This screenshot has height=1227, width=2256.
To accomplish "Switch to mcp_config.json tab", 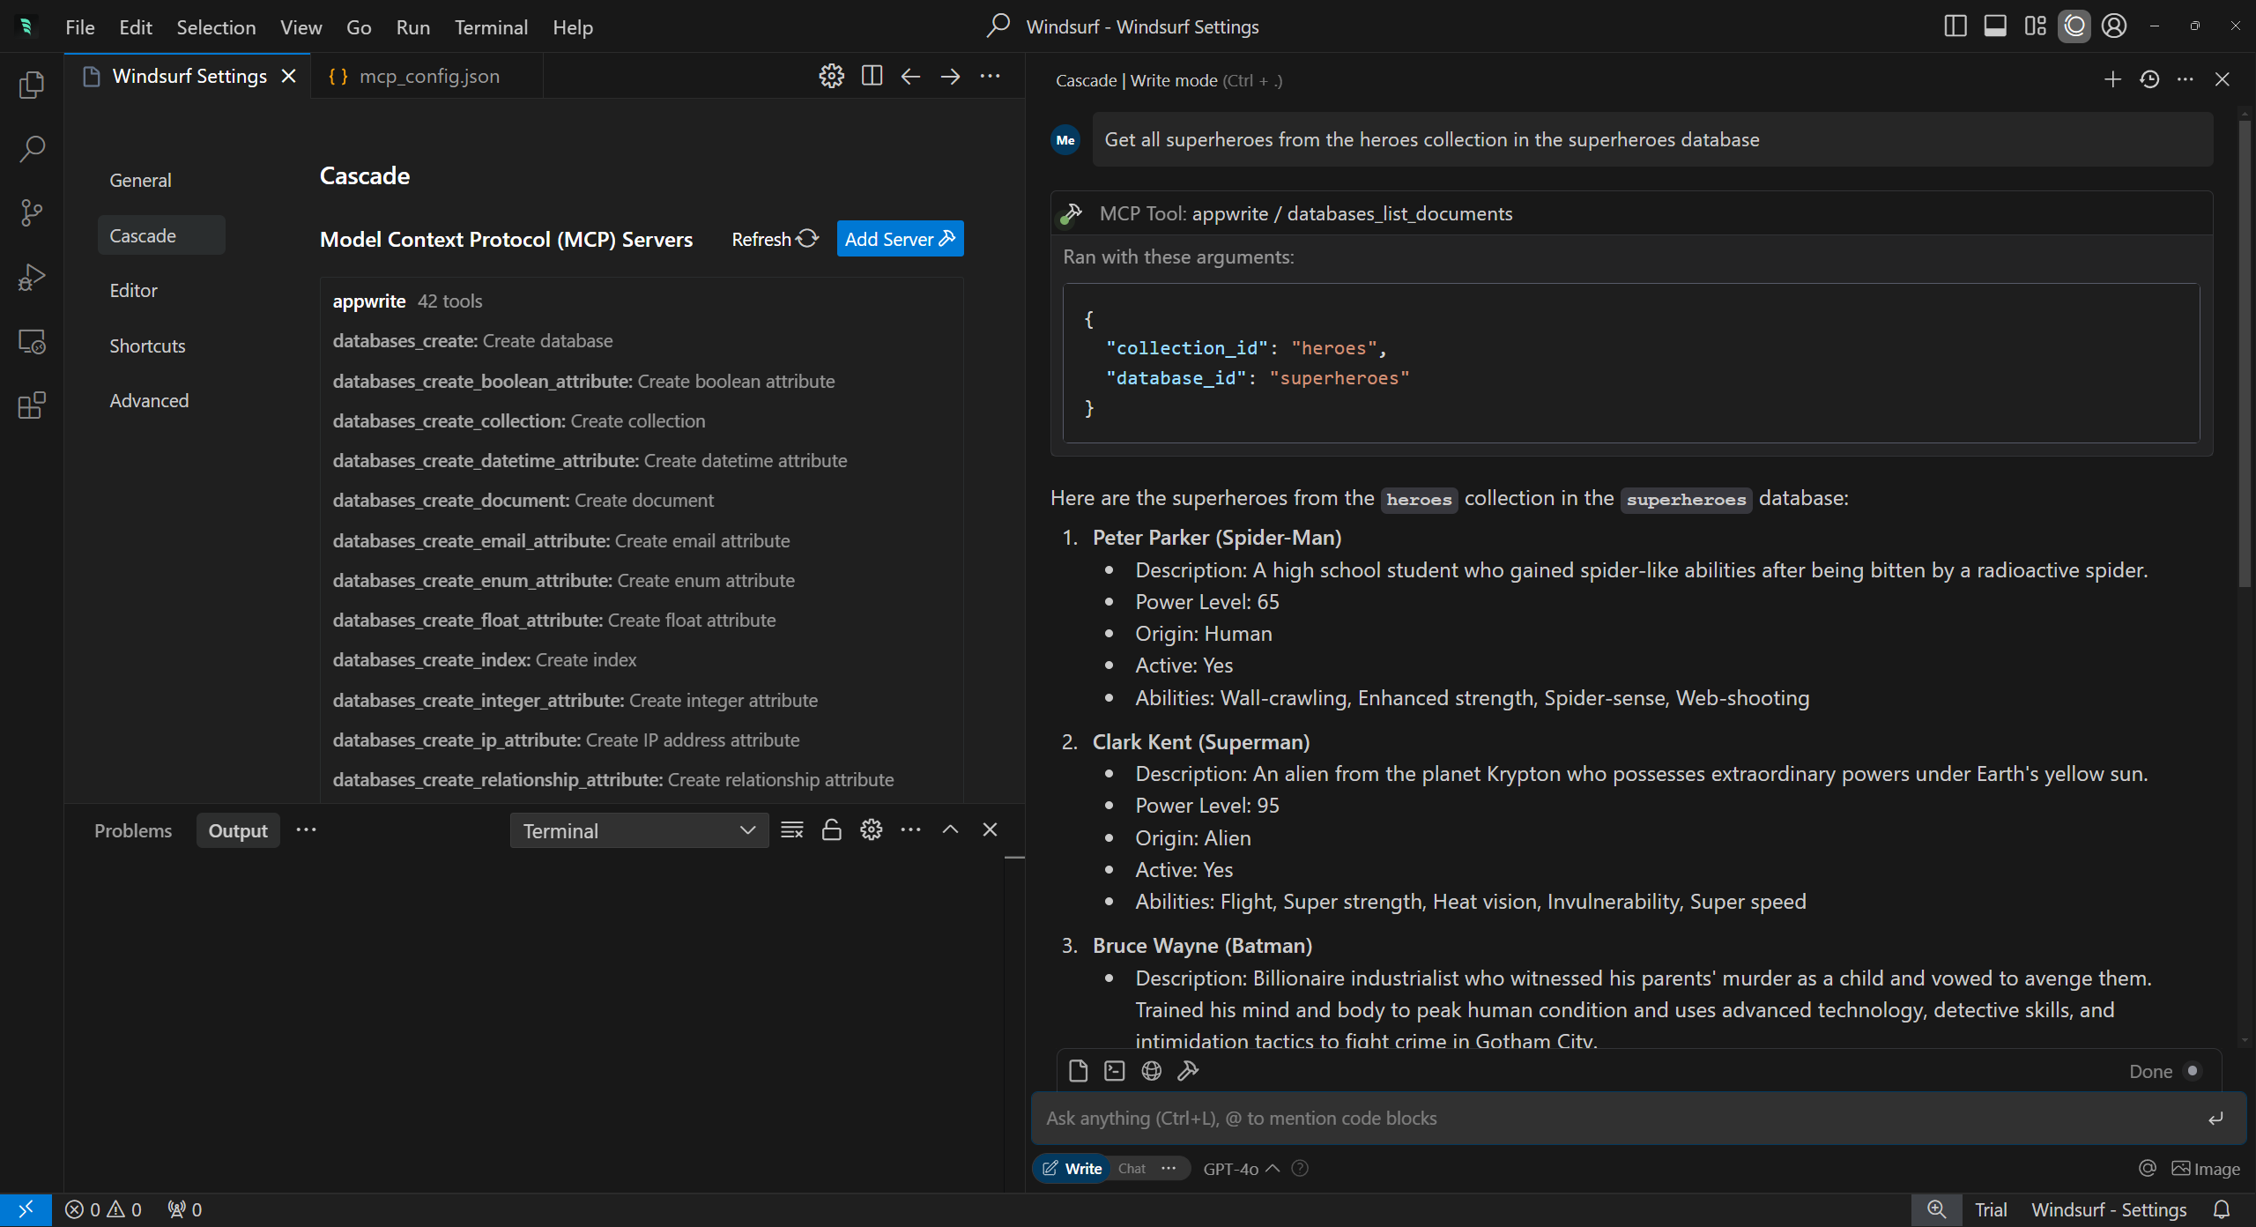I will click(x=428, y=76).
